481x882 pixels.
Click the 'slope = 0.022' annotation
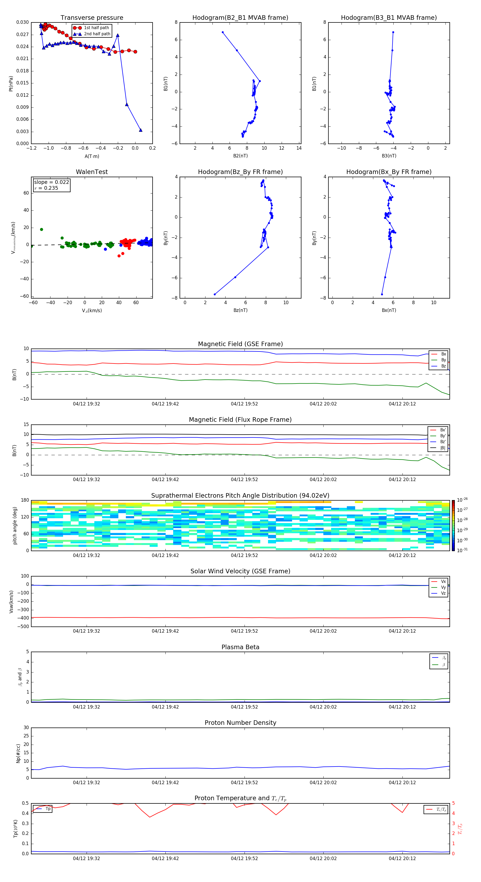(51, 182)
